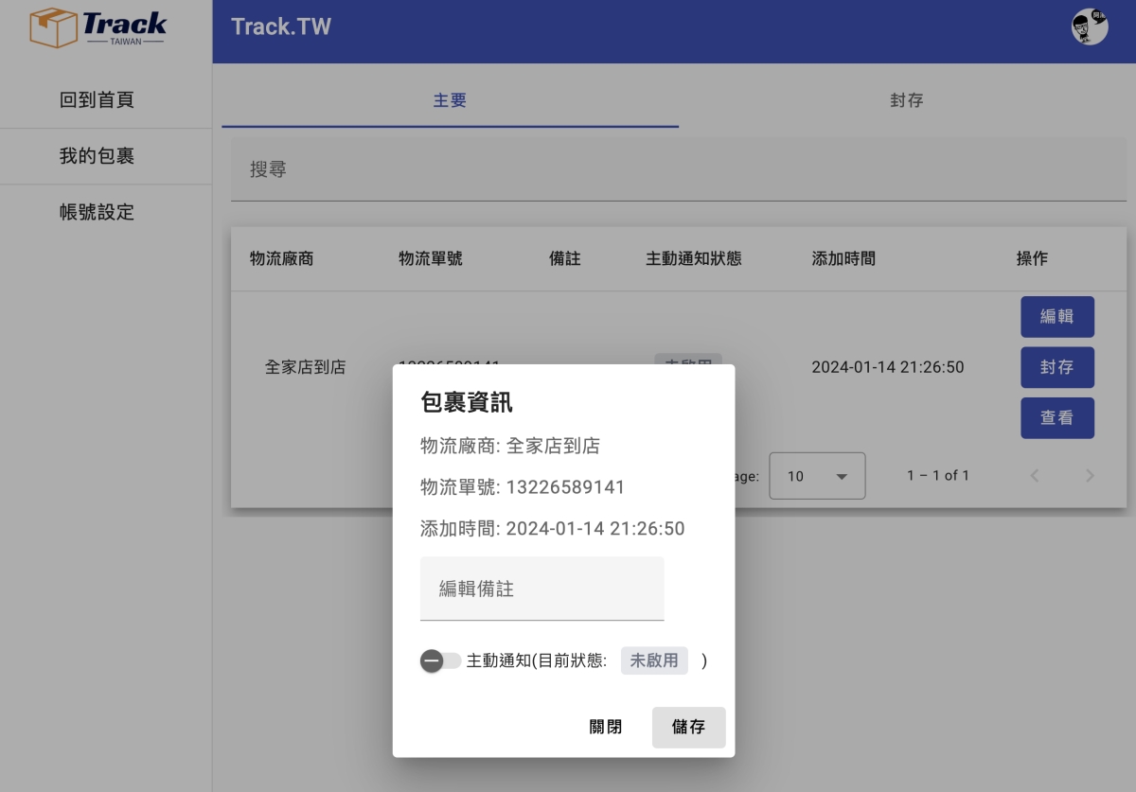This screenshot has height=792, width=1136.
Task: Click the 儲存 button in dialog
Action: click(688, 727)
